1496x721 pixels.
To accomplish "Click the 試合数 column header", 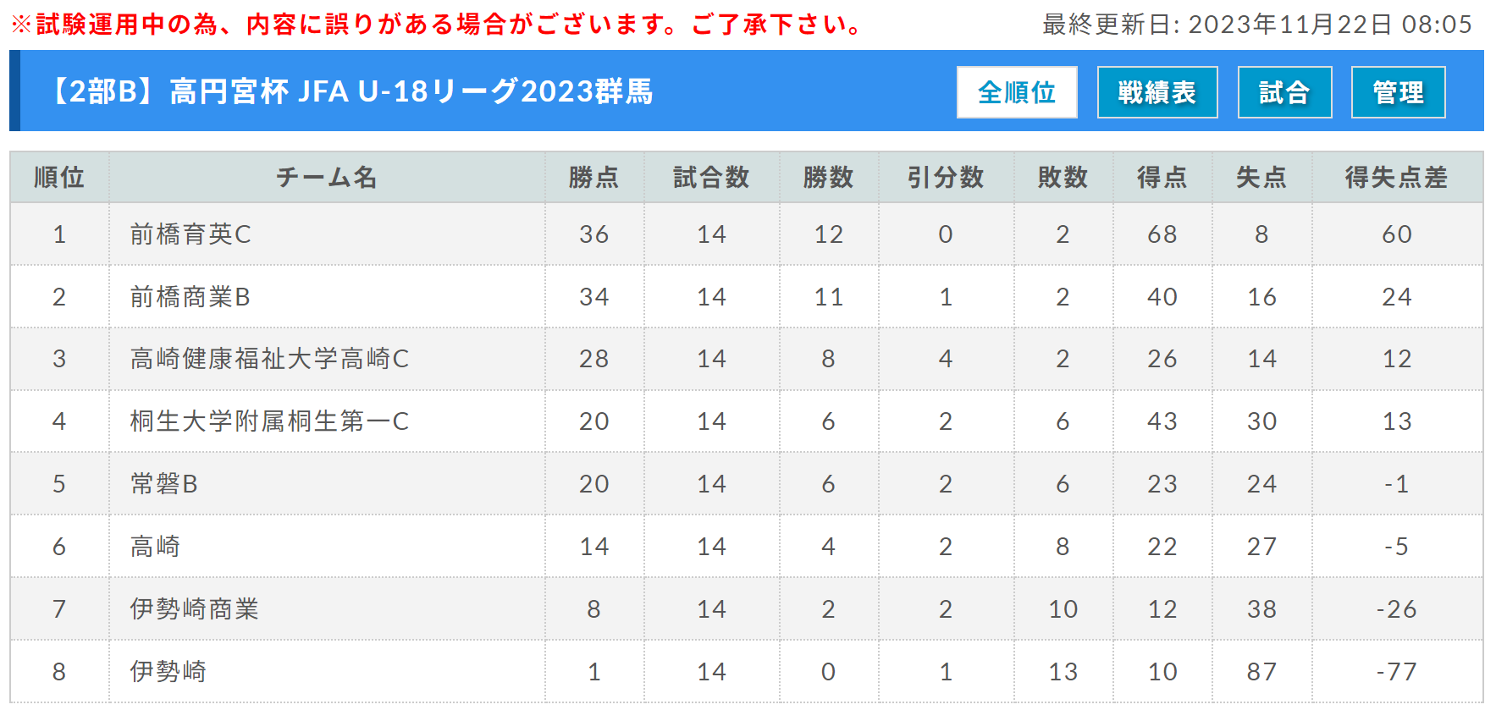I will pyautogui.click(x=711, y=178).
